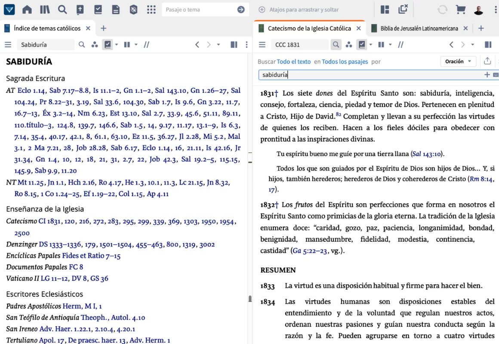The image size is (499, 344).
Task: Open visual filters in Índice de temas panel
Action: [95, 45]
